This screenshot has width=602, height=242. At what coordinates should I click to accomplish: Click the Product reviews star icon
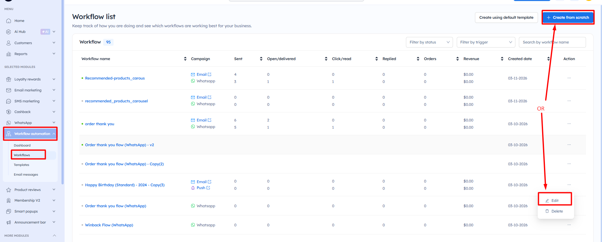(x=8, y=190)
